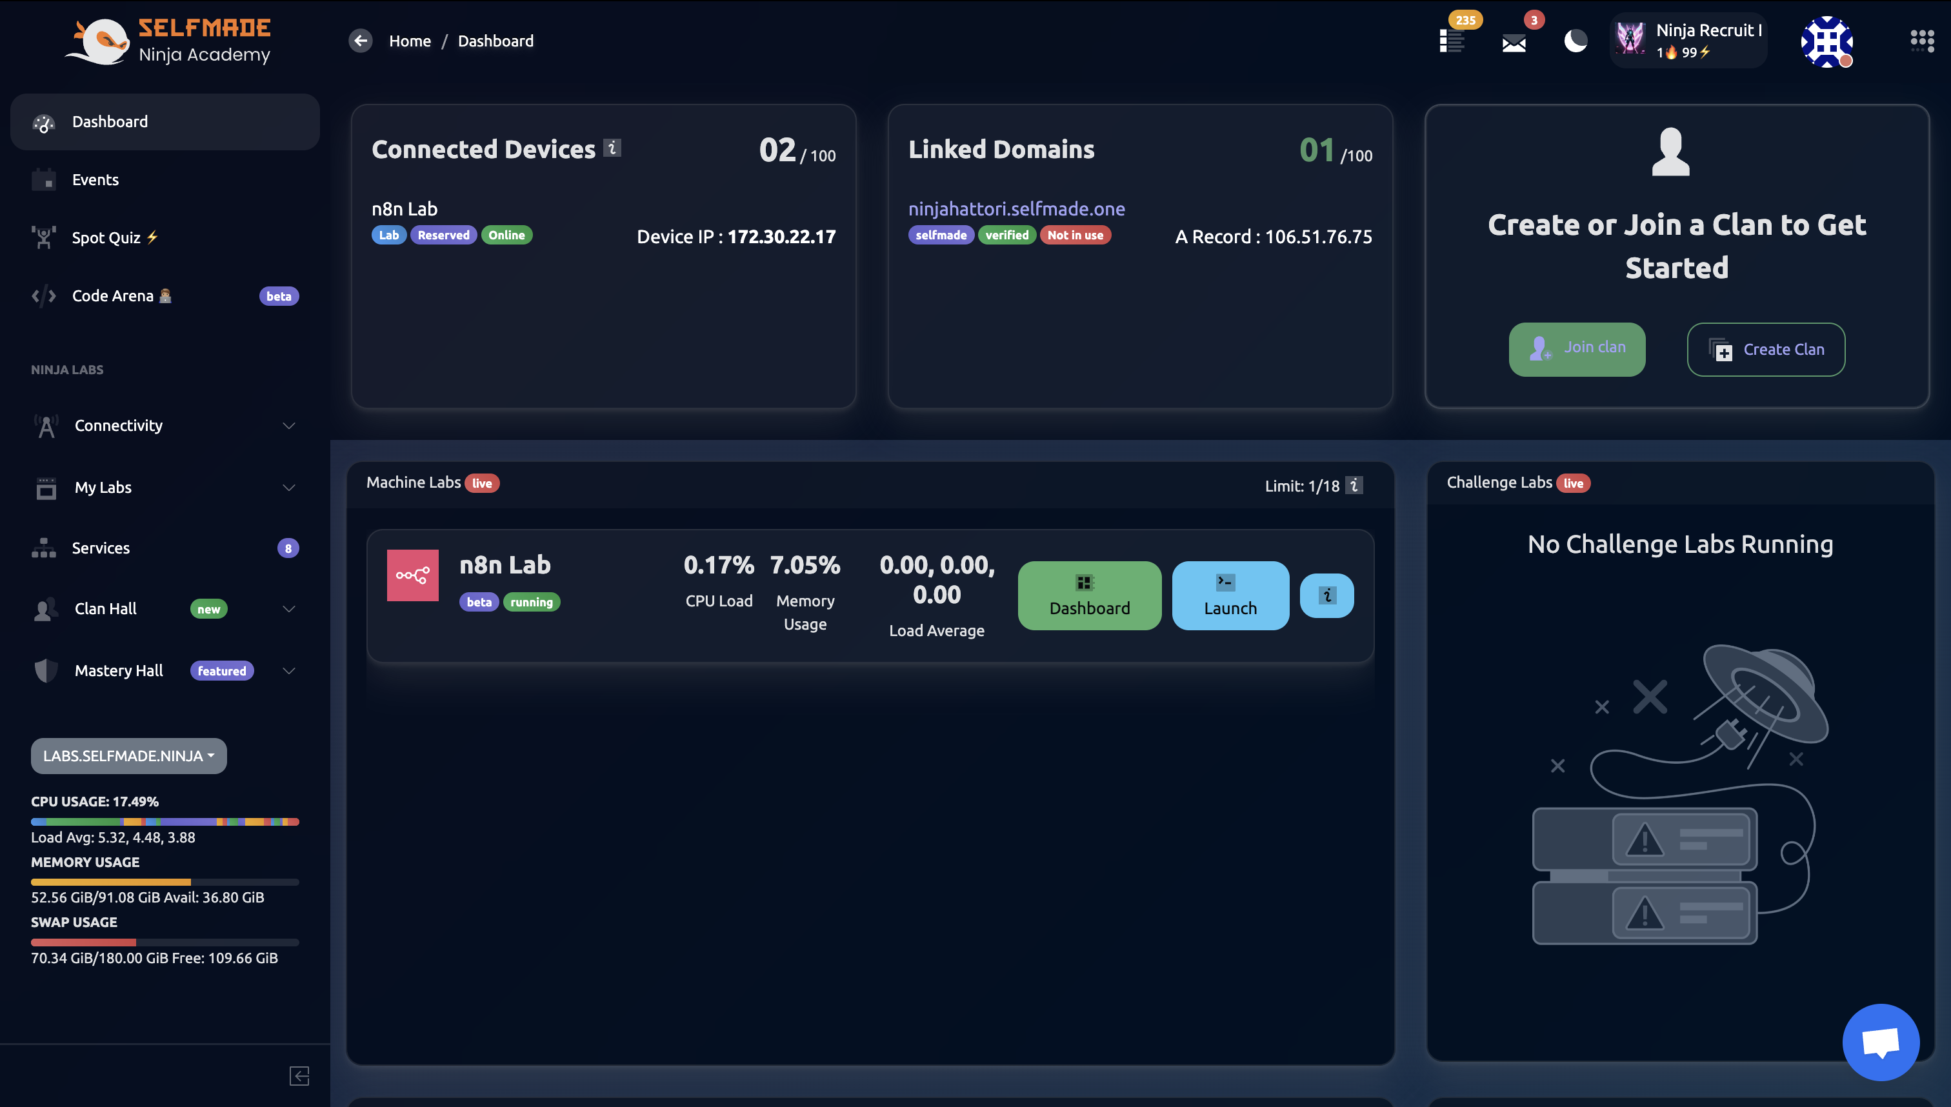Open Events in the sidebar
Image resolution: width=1951 pixels, height=1107 pixels.
click(165, 179)
